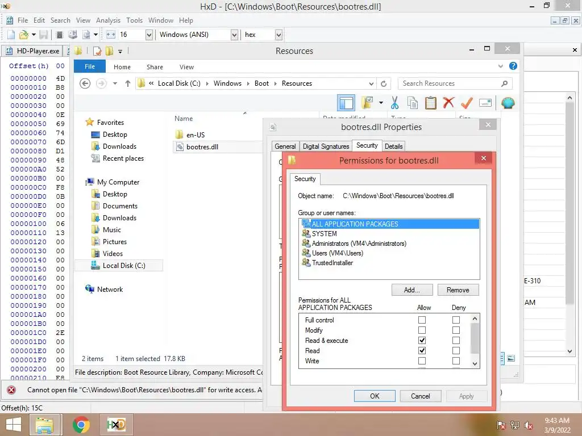Image resolution: width=582 pixels, height=436 pixels.
Task: Click OK in Permissions dialog
Action: [375, 396]
